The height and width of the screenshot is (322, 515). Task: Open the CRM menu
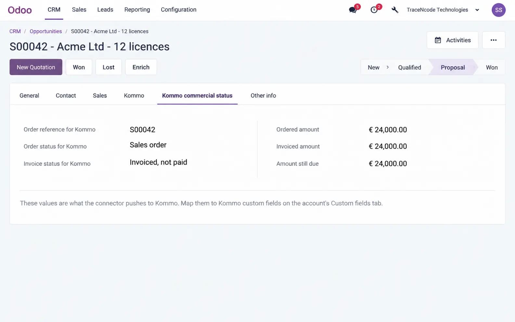[54, 10]
